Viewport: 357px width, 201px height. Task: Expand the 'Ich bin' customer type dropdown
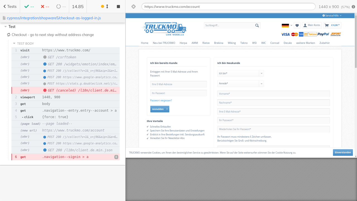[240, 73]
